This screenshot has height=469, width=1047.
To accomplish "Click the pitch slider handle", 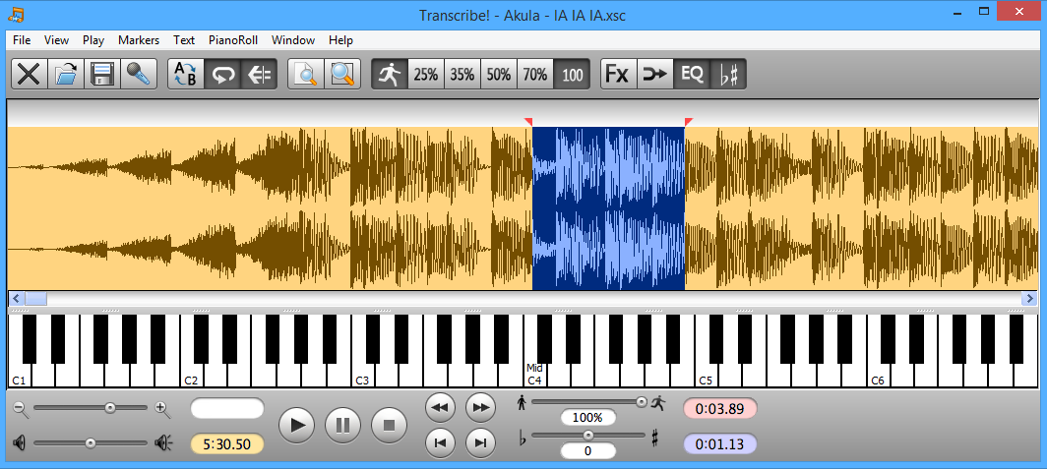I will click(588, 435).
